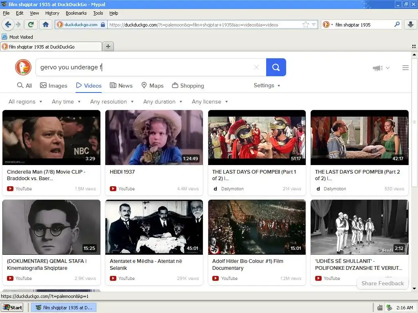Play the Cinderella Man clip thumbnail
The image size is (418, 313).
(x=51, y=138)
